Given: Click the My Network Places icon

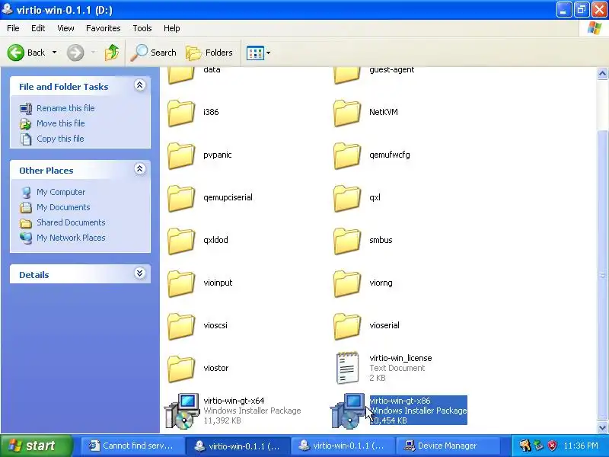Looking at the screenshot, I should pos(26,238).
